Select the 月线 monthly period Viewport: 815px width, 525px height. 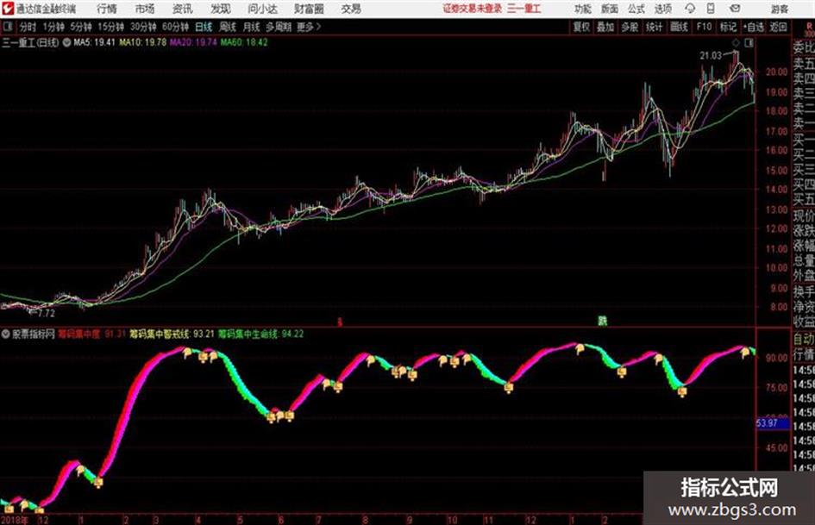(252, 27)
